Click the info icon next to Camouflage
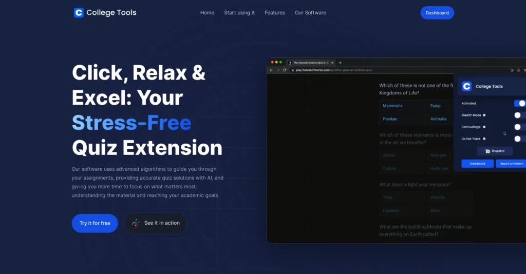This screenshot has height=274, width=526. click(x=484, y=127)
